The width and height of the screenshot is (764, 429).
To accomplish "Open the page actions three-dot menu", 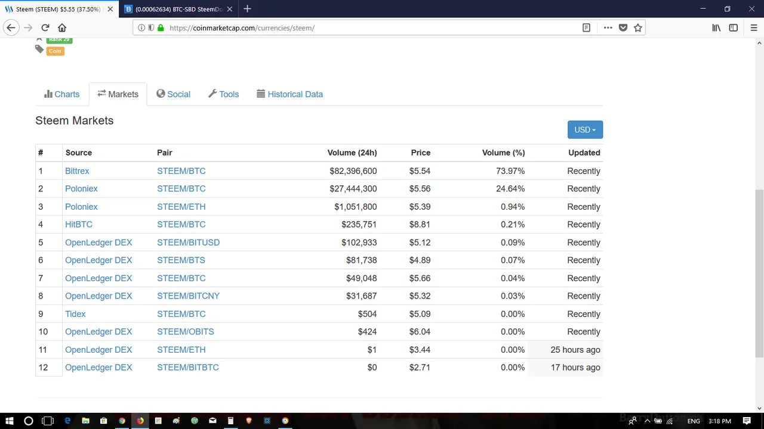I will point(608,27).
